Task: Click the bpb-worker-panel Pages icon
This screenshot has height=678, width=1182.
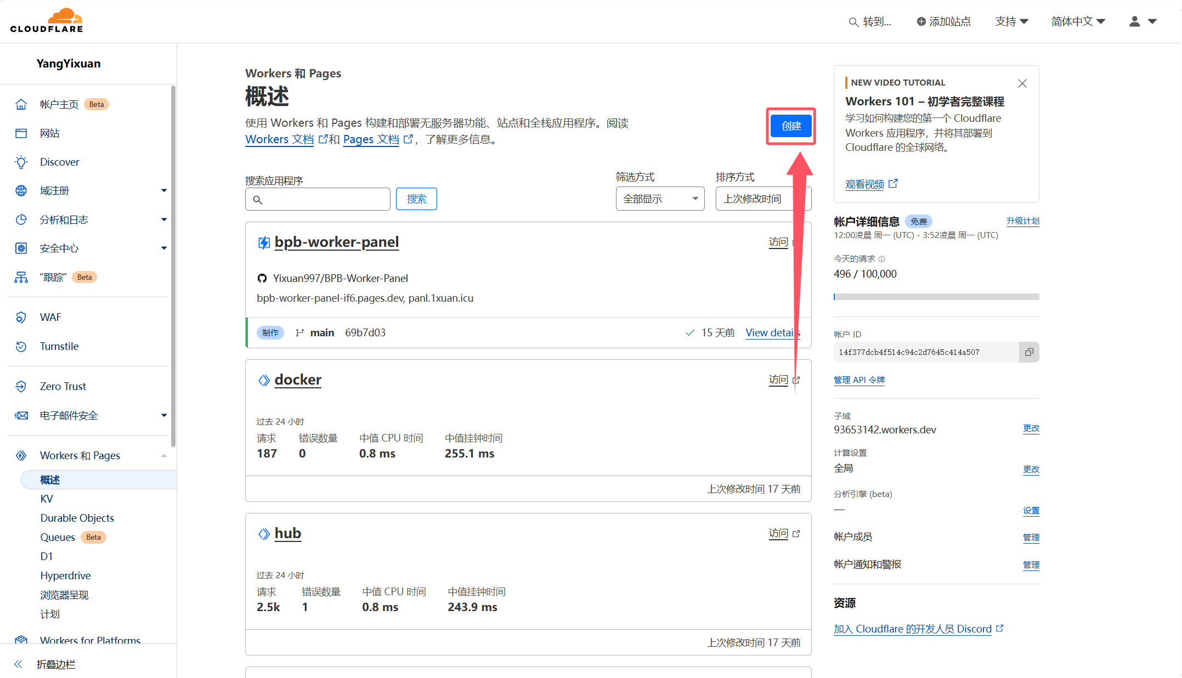Action: tap(263, 242)
